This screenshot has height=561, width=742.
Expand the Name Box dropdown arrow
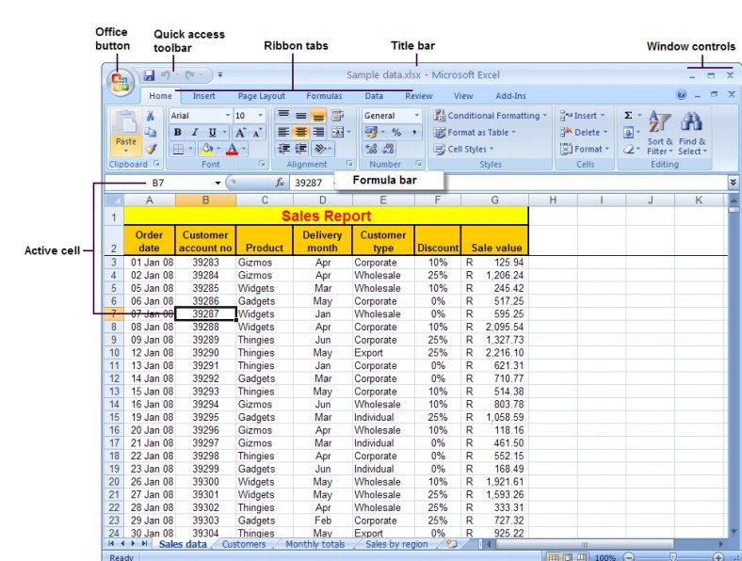[x=218, y=183]
